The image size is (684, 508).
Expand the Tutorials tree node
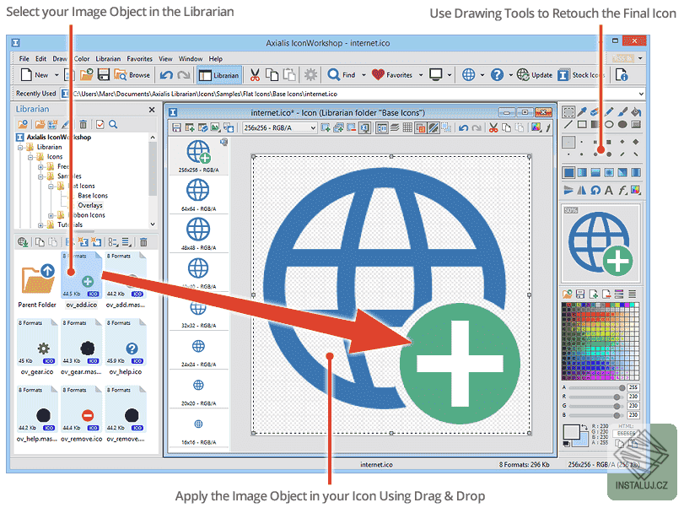coord(40,224)
